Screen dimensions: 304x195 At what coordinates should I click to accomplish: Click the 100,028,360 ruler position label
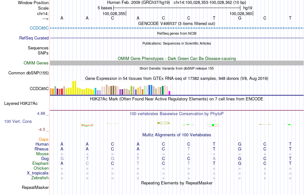(241, 13)
